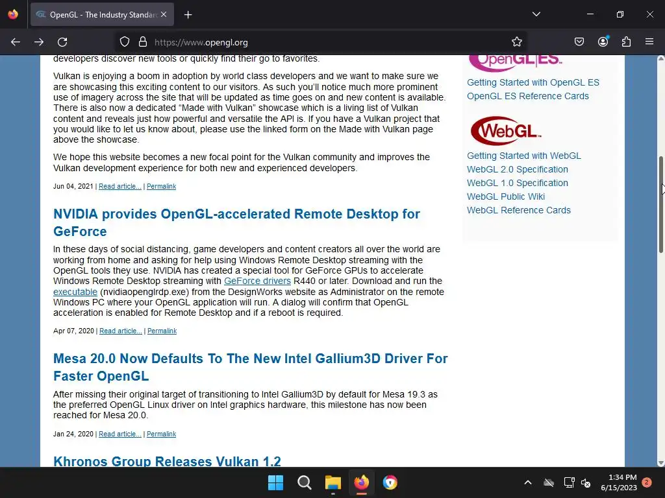The height and width of the screenshot is (498, 665).
Task: Open Khronos Group Releases Vulkan 1.2 headline
Action: pos(167,461)
